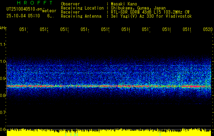Click the 1.0 frequency axis label
The height and width of the screenshot is (136, 214).
point(3,62)
